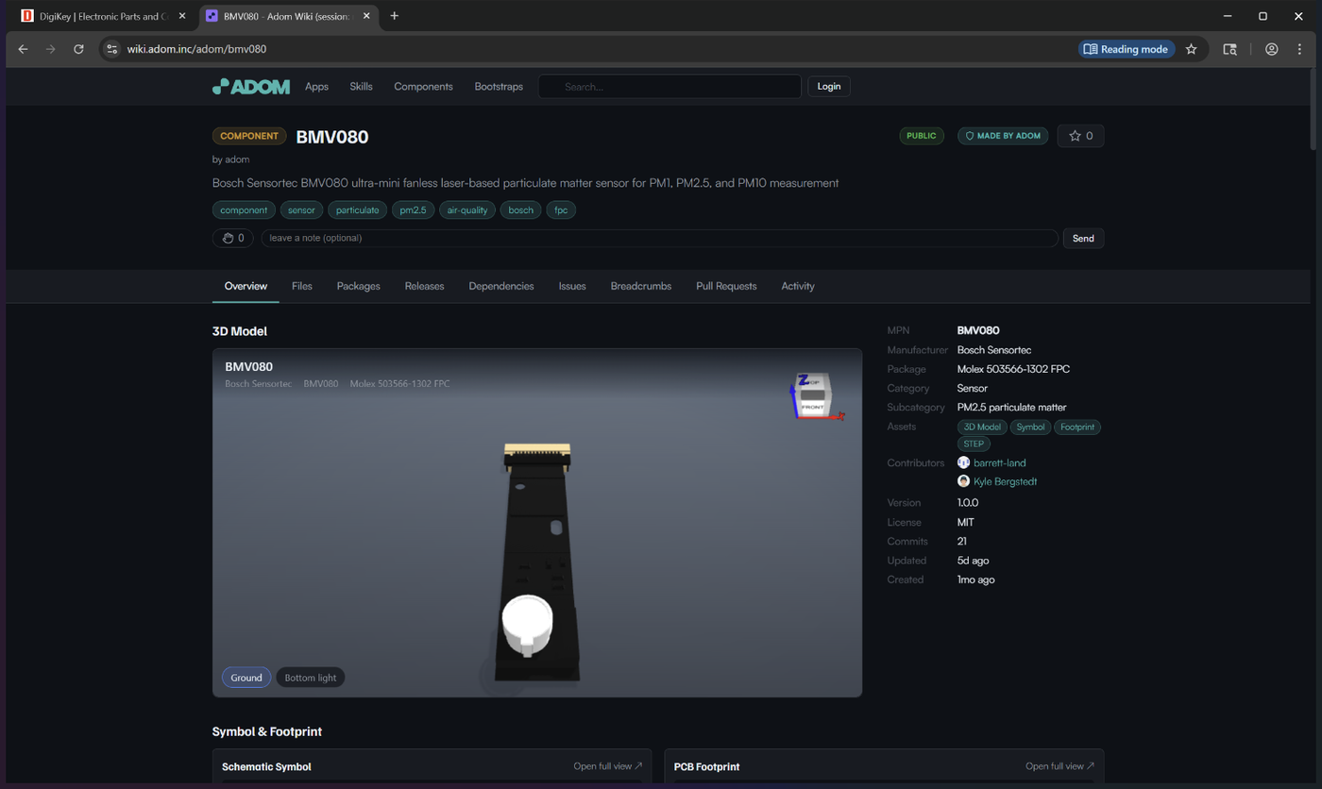Click the Adom logo in the header
The width and height of the screenshot is (1322, 789).
pos(251,86)
